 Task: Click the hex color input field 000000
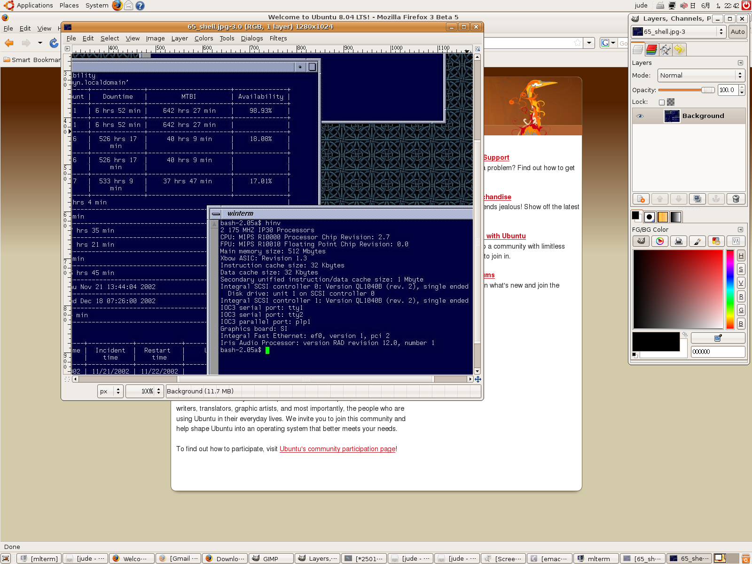coord(718,352)
